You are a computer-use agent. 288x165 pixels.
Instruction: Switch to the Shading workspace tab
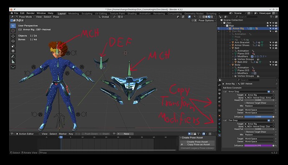[132, 14]
